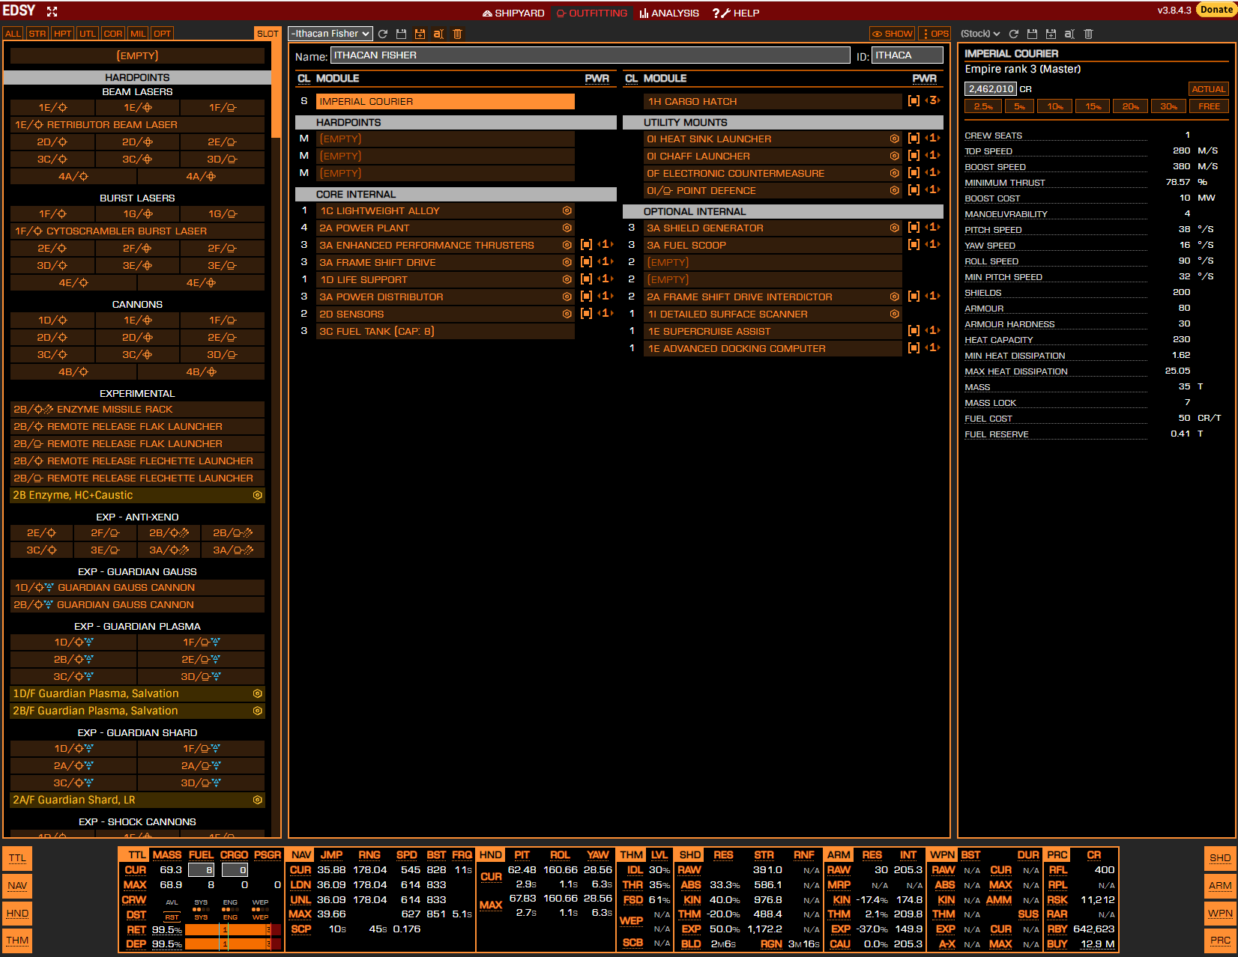Open engineering icon on 0I Heat Sink Launcher

pyautogui.click(x=894, y=139)
